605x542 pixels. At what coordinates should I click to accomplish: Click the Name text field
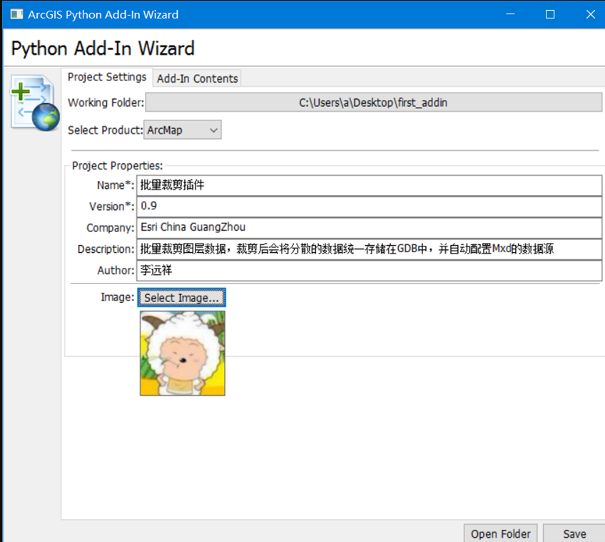point(370,185)
